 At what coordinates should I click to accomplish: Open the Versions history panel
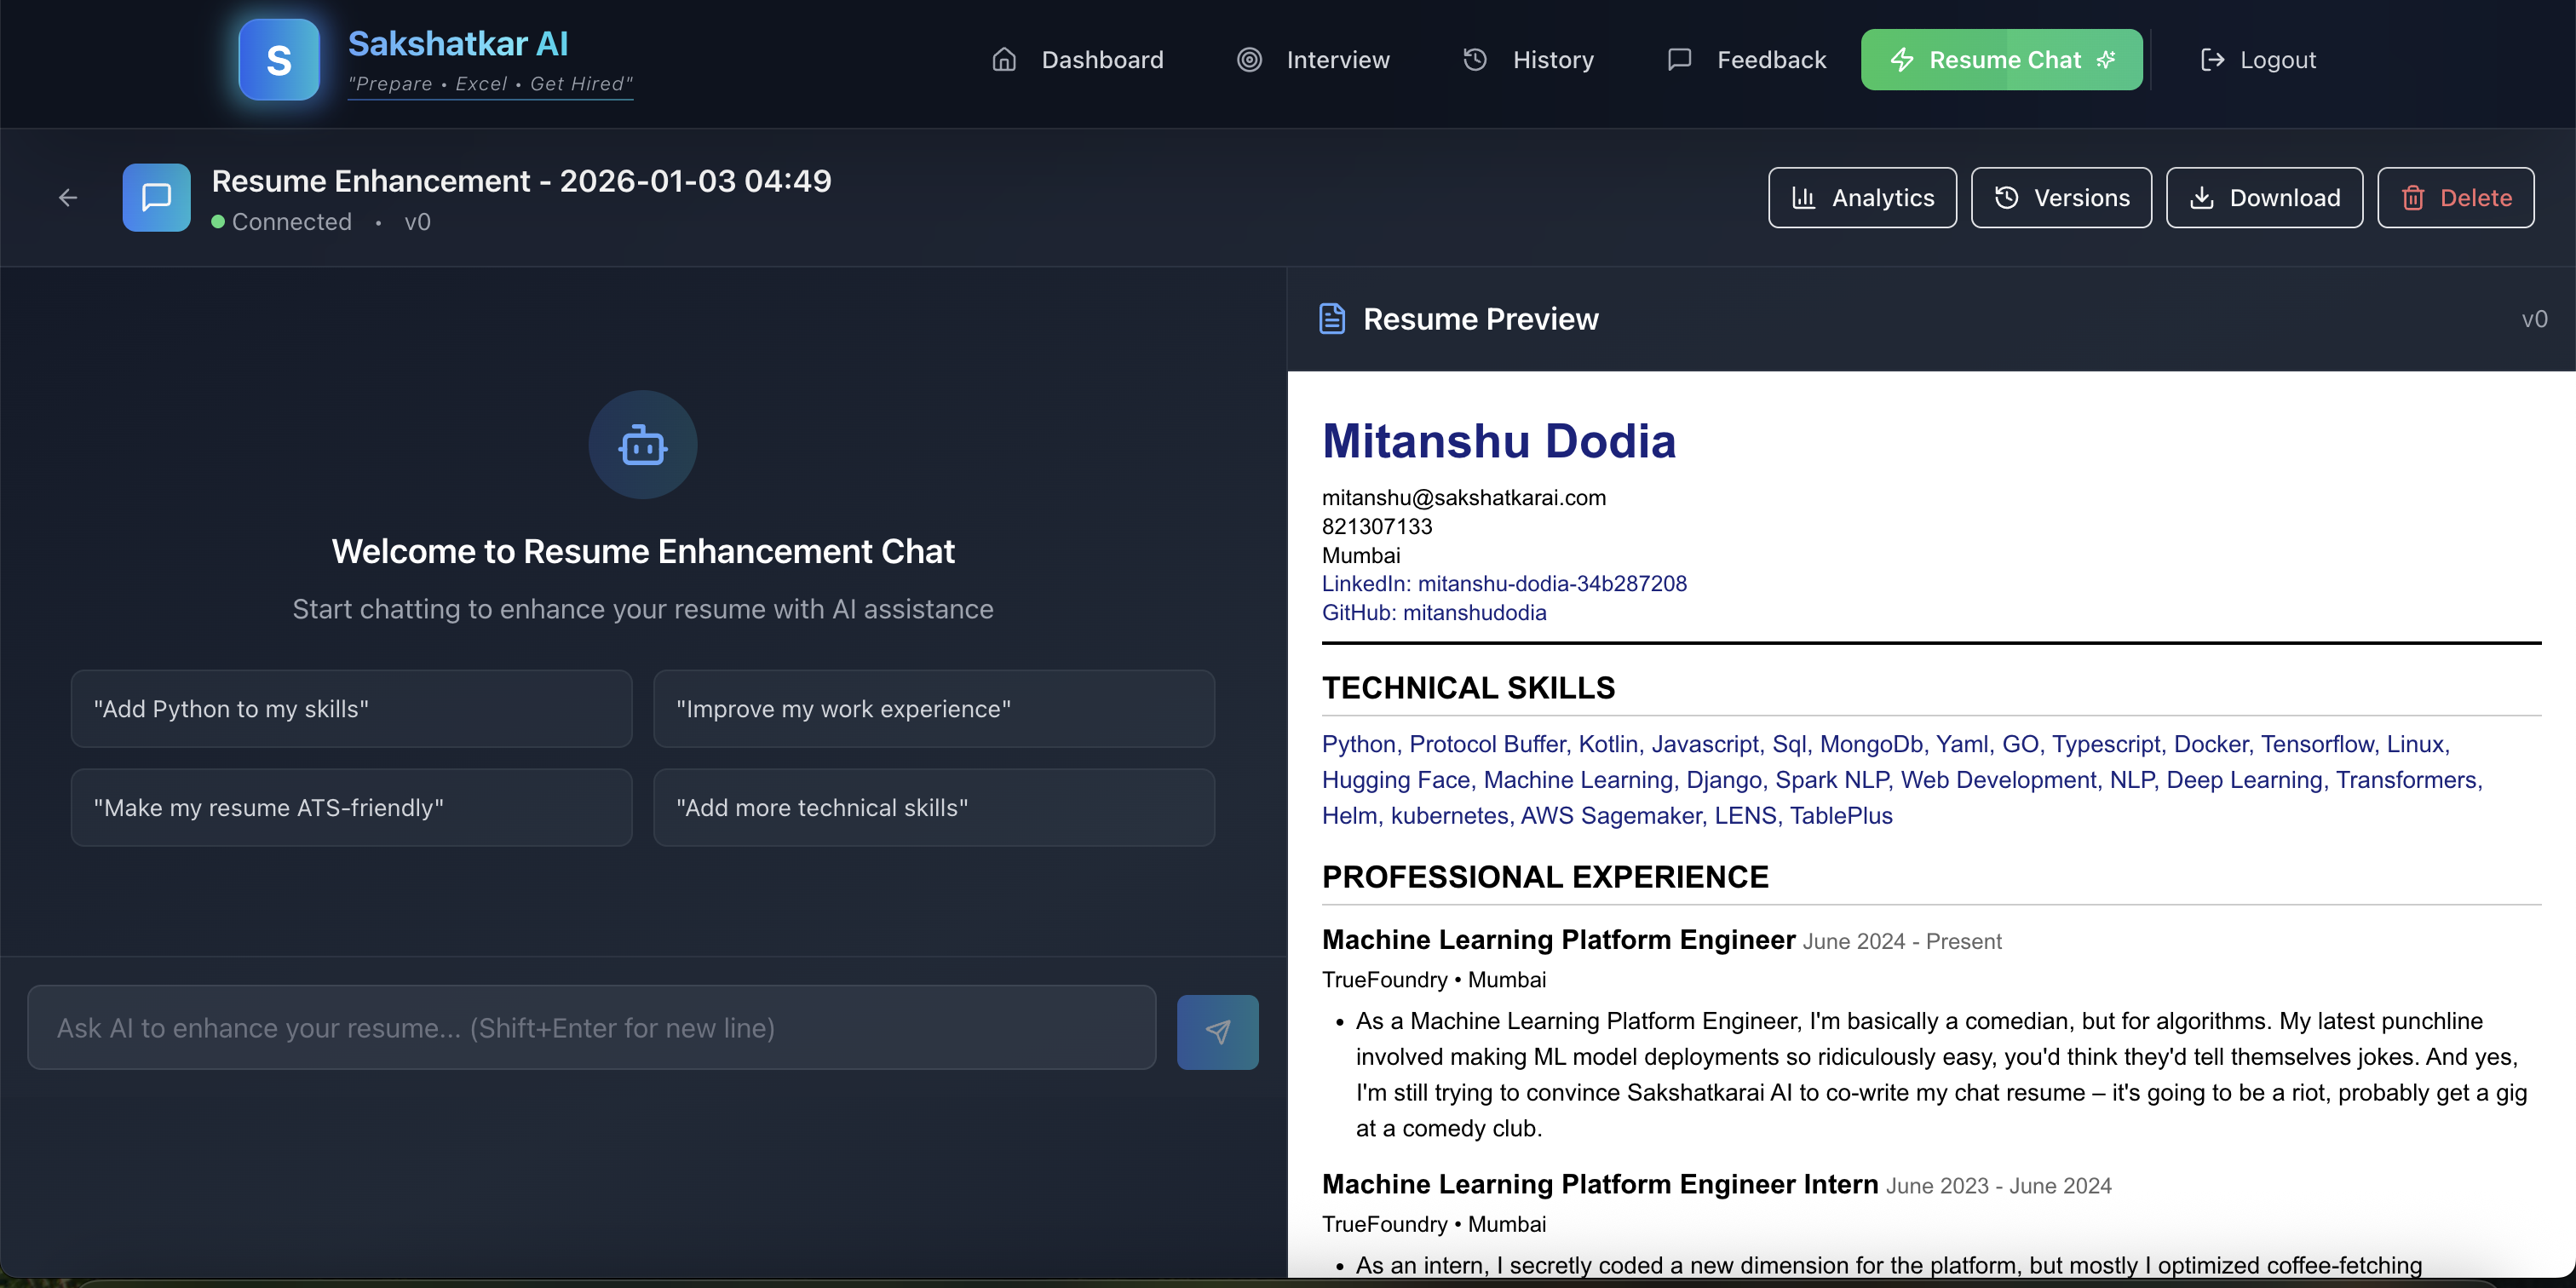tap(2061, 198)
